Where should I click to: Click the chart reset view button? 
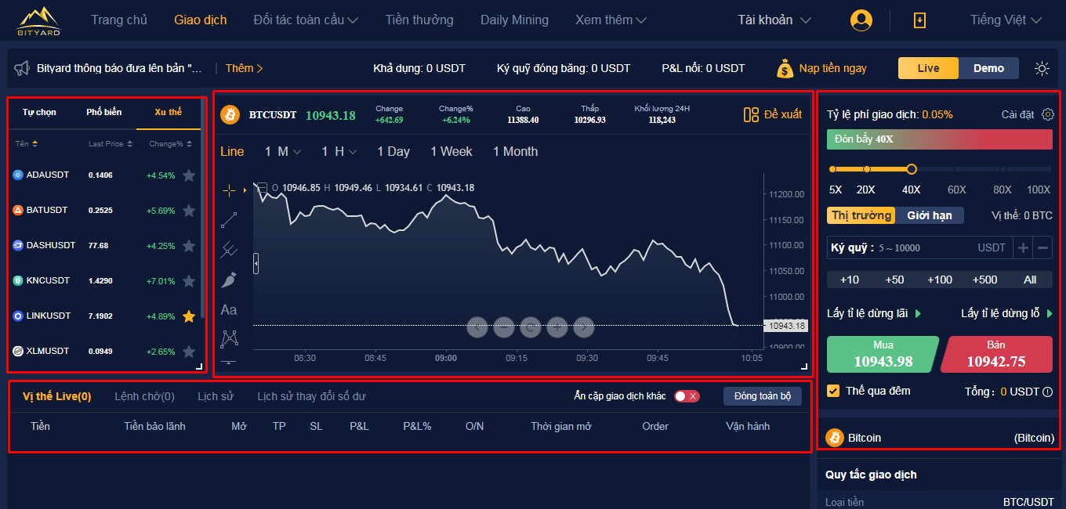(x=531, y=327)
